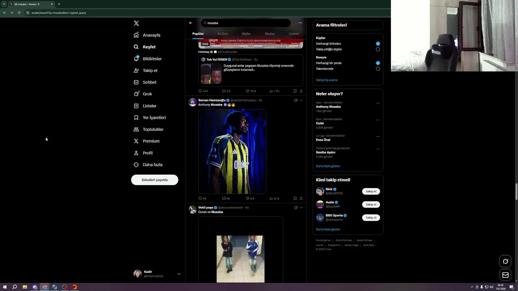Image resolution: width=518 pixels, height=291 pixels.
Task: Open more options for Oulai trend
Action: [x=378, y=120]
